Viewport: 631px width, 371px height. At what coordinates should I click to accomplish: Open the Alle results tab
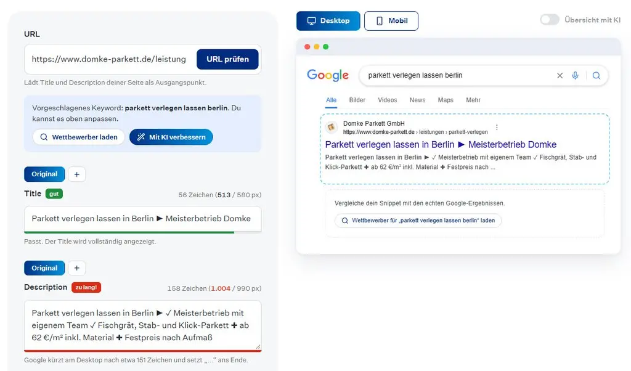pyautogui.click(x=331, y=100)
